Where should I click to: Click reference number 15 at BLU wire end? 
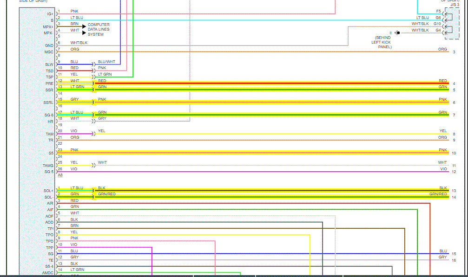click(x=454, y=254)
